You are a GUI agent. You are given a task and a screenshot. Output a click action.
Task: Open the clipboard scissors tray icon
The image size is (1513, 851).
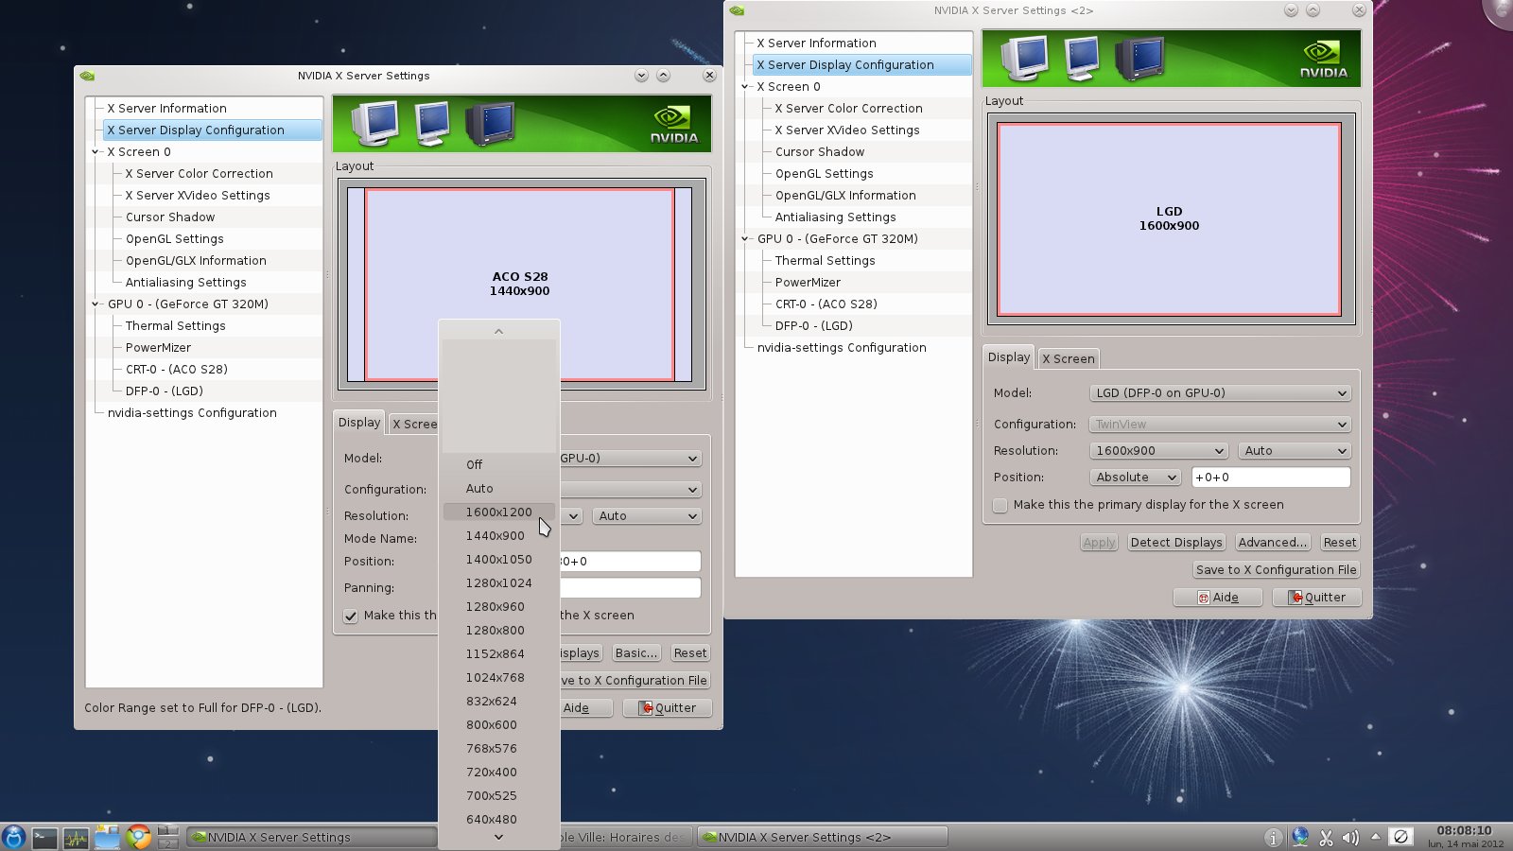(x=1326, y=838)
